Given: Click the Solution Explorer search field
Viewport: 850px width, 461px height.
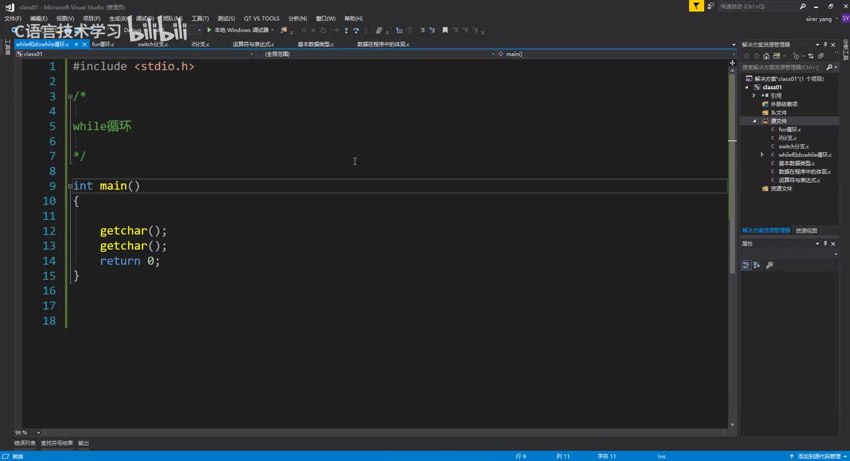Looking at the screenshot, I should pos(784,67).
